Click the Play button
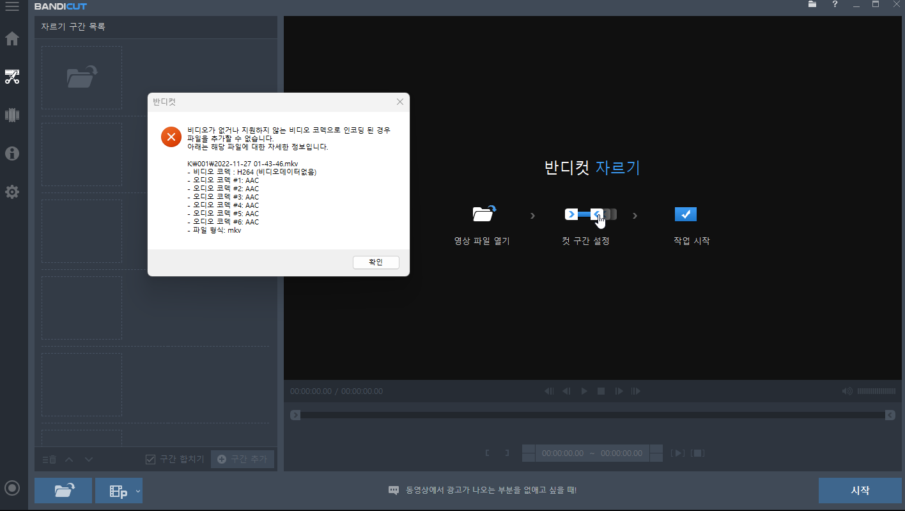Screen dimensions: 905x511 (584, 391)
